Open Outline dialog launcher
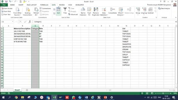Image resolution: width=178 pixels, height=100 pixels. [156, 17]
